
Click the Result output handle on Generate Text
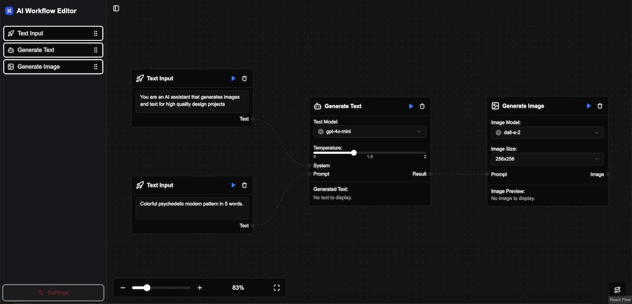point(430,173)
